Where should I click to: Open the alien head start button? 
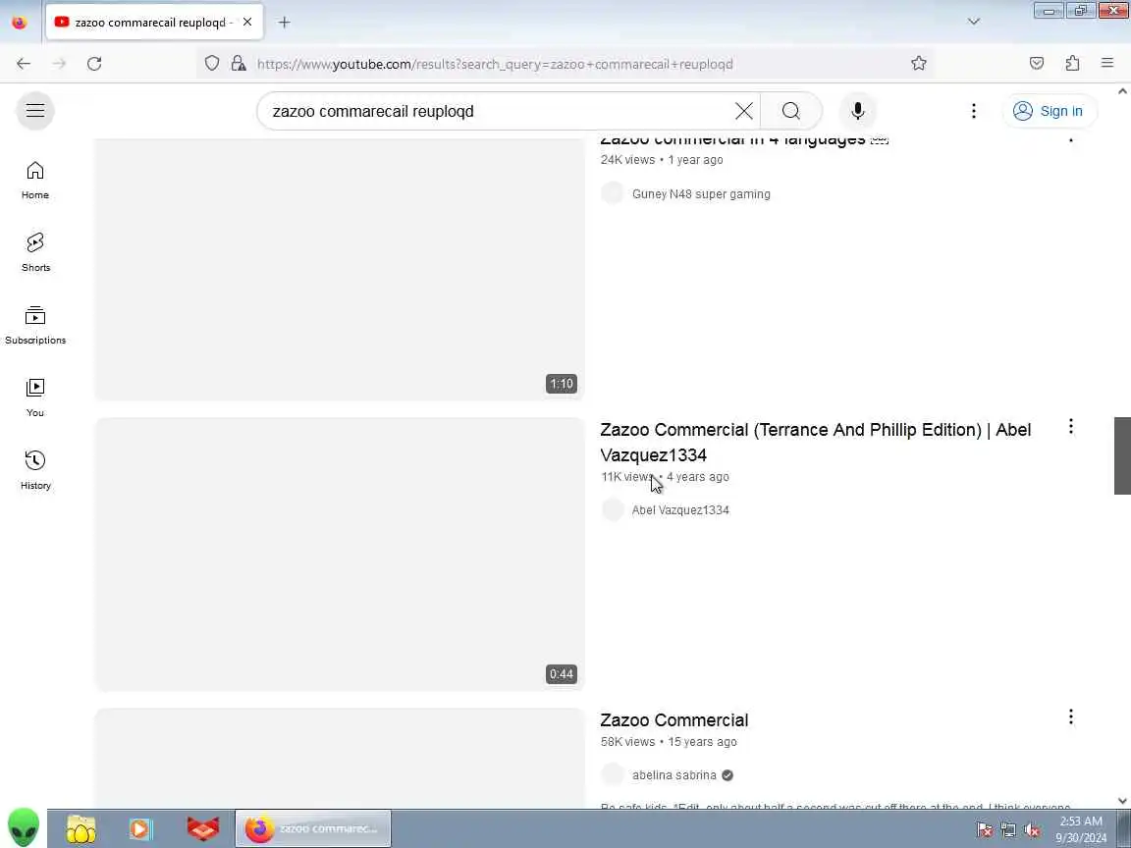[x=24, y=827]
